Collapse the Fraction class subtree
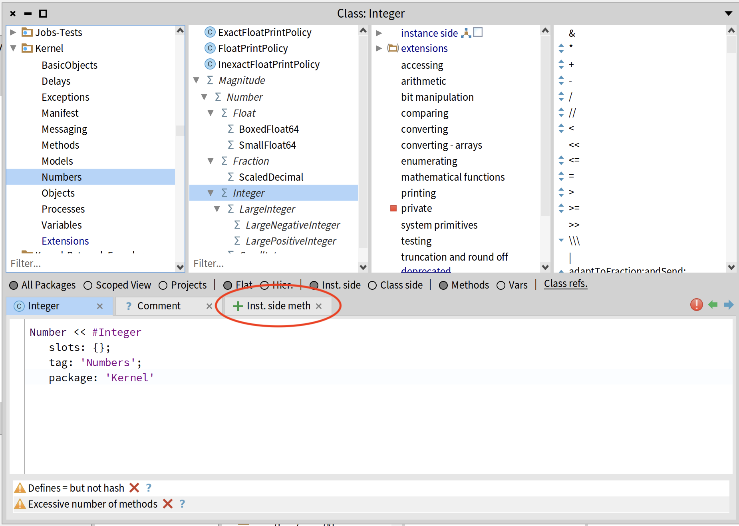 point(211,161)
